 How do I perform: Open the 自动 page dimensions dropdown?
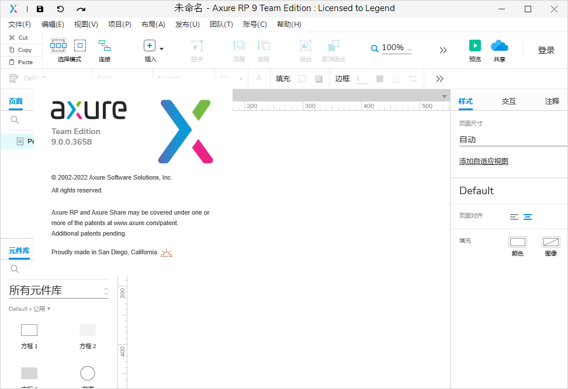pyautogui.click(x=513, y=140)
